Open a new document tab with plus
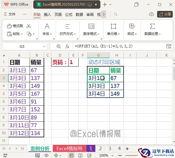 click(x=105, y=4)
